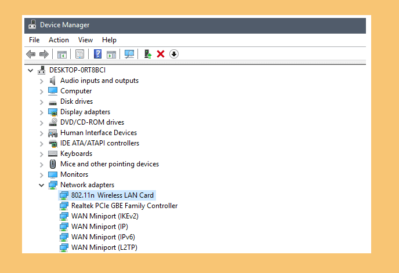The image size is (399, 273).
Task: Open the Action menu
Action: click(59, 40)
